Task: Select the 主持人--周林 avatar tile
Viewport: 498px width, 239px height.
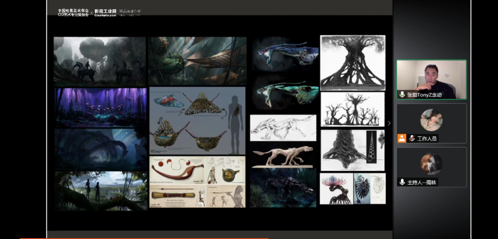Action: [431, 167]
